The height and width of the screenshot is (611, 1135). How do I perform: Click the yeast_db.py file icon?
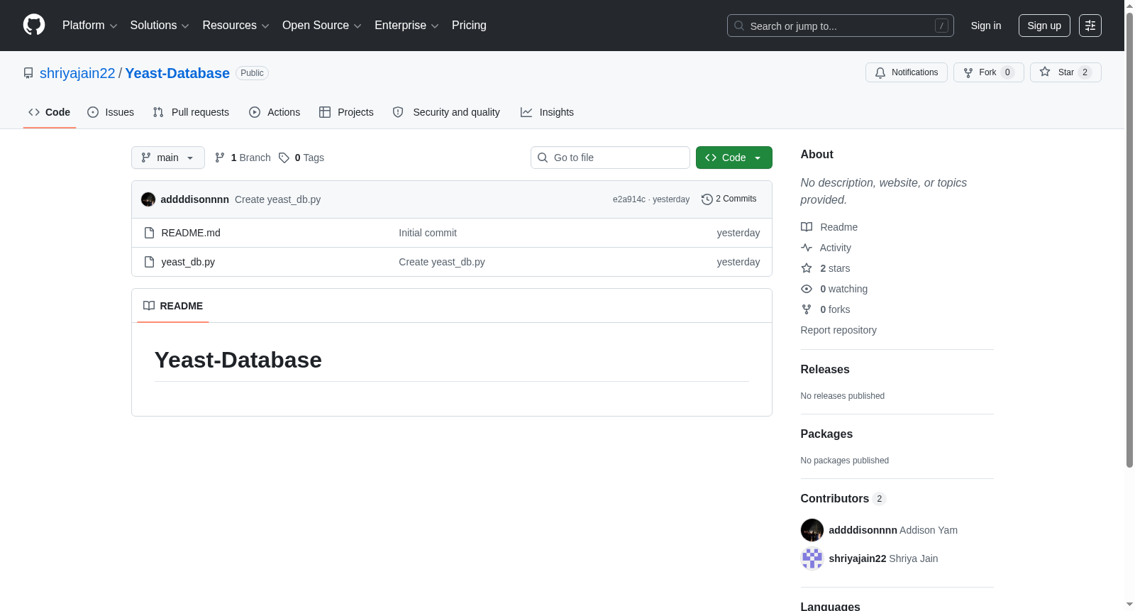[x=149, y=262]
